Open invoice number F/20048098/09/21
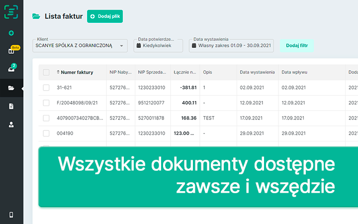358x224 pixels. 77,103
